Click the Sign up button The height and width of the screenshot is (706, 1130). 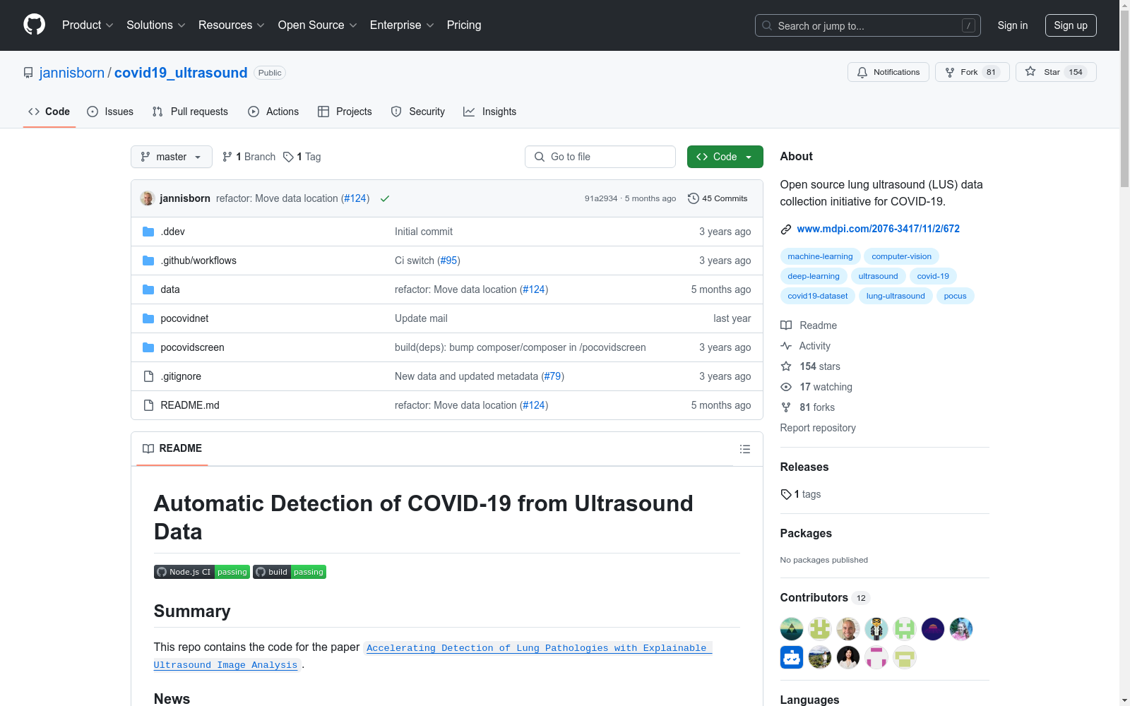tap(1070, 25)
